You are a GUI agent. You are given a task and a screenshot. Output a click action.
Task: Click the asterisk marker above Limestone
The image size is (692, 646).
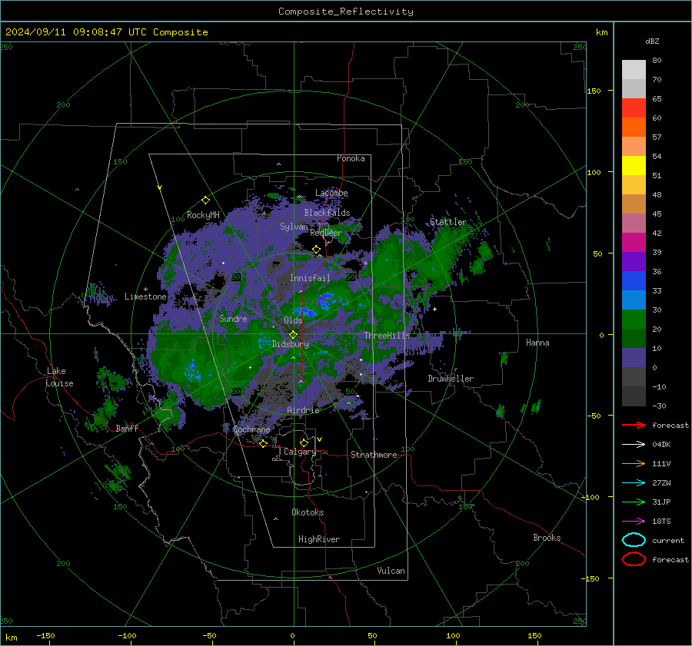click(145, 290)
